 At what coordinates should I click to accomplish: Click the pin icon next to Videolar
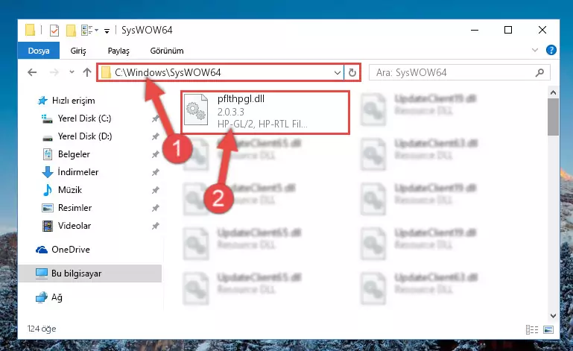(x=155, y=226)
